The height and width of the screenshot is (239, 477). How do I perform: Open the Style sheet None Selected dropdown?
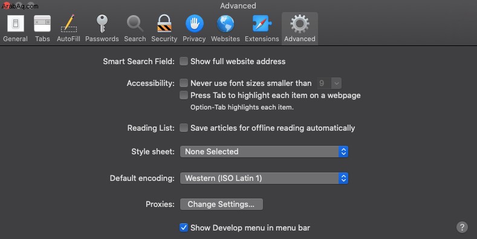click(264, 152)
